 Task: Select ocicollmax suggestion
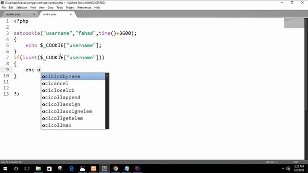pos(73,125)
